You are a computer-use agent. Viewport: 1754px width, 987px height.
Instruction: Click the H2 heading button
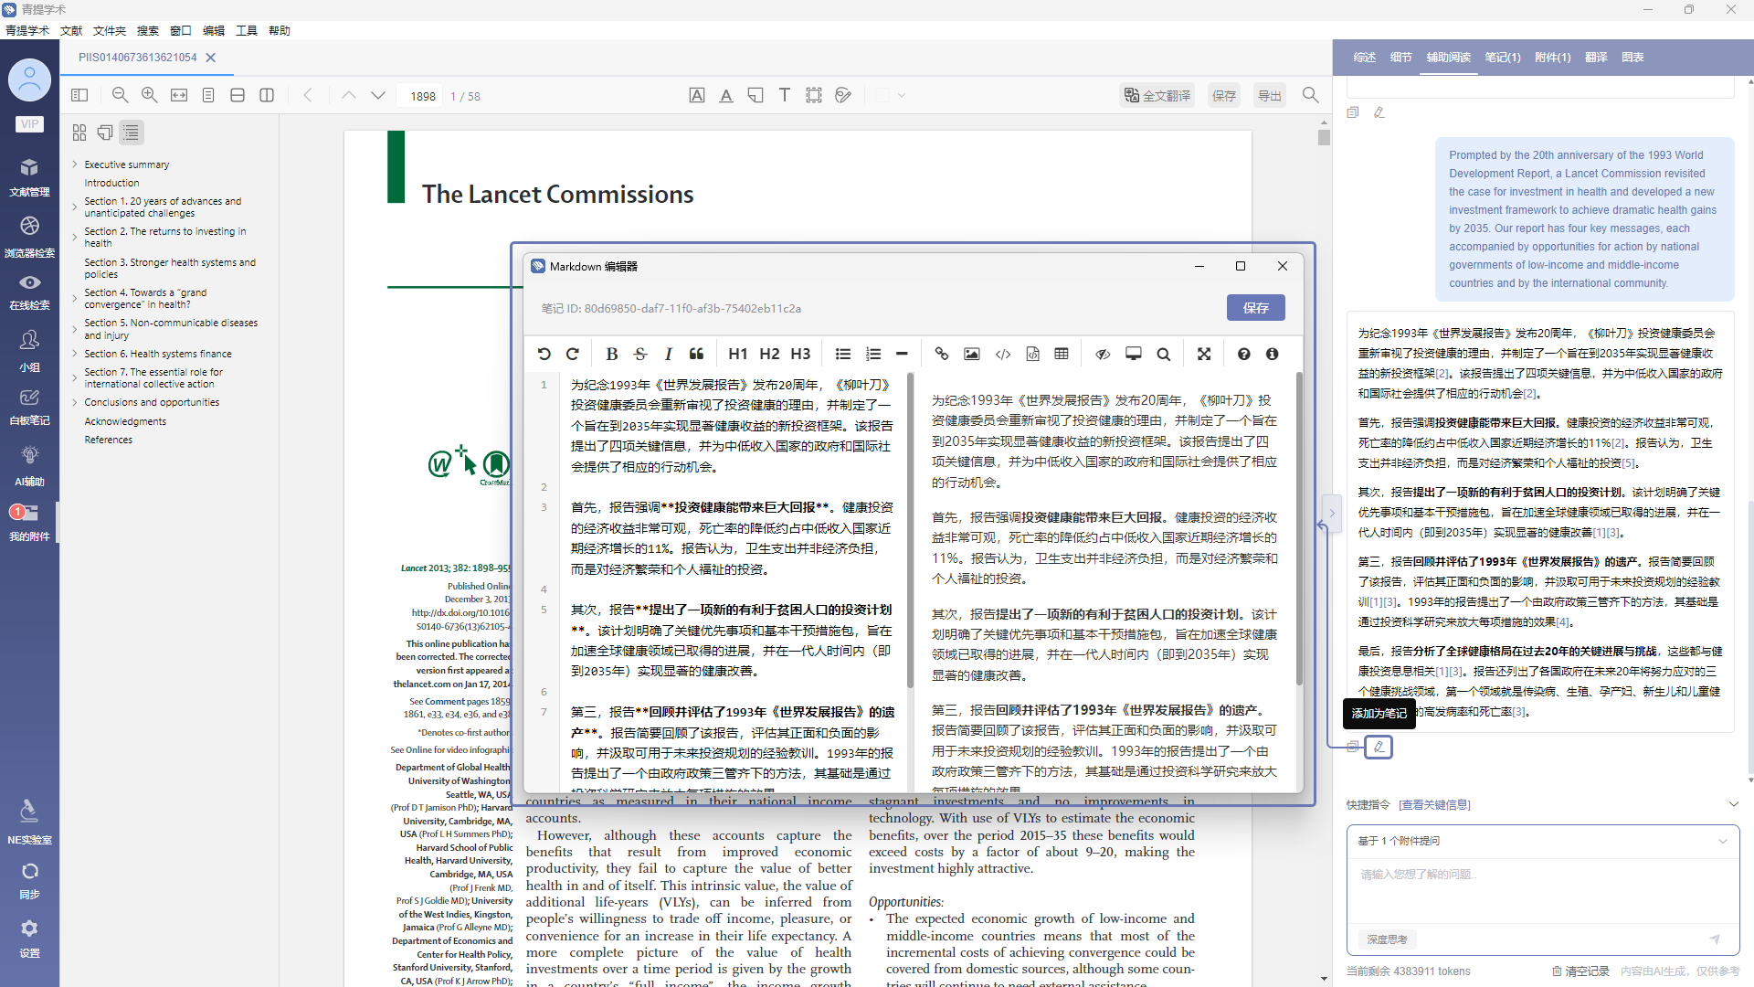coord(769,355)
